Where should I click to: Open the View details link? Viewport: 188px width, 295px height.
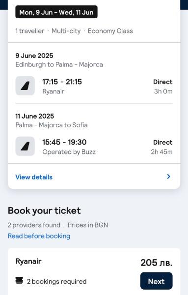pos(34,177)
